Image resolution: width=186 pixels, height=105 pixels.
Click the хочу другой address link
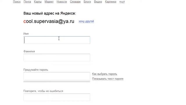tap(86, 21)
